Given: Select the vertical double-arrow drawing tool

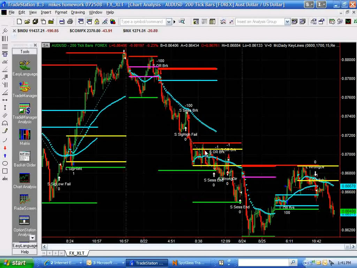Looking at the screenshot, I should [x=5, y=107].
